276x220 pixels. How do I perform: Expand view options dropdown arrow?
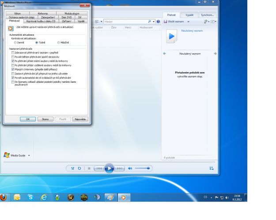(102, 22)
